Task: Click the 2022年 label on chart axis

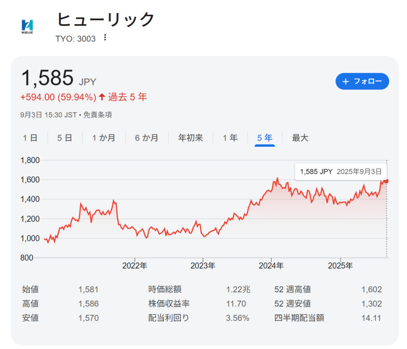Action: click(x=135, y=266)
